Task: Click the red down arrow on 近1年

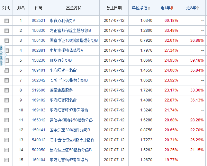Action: click(172, 8)
